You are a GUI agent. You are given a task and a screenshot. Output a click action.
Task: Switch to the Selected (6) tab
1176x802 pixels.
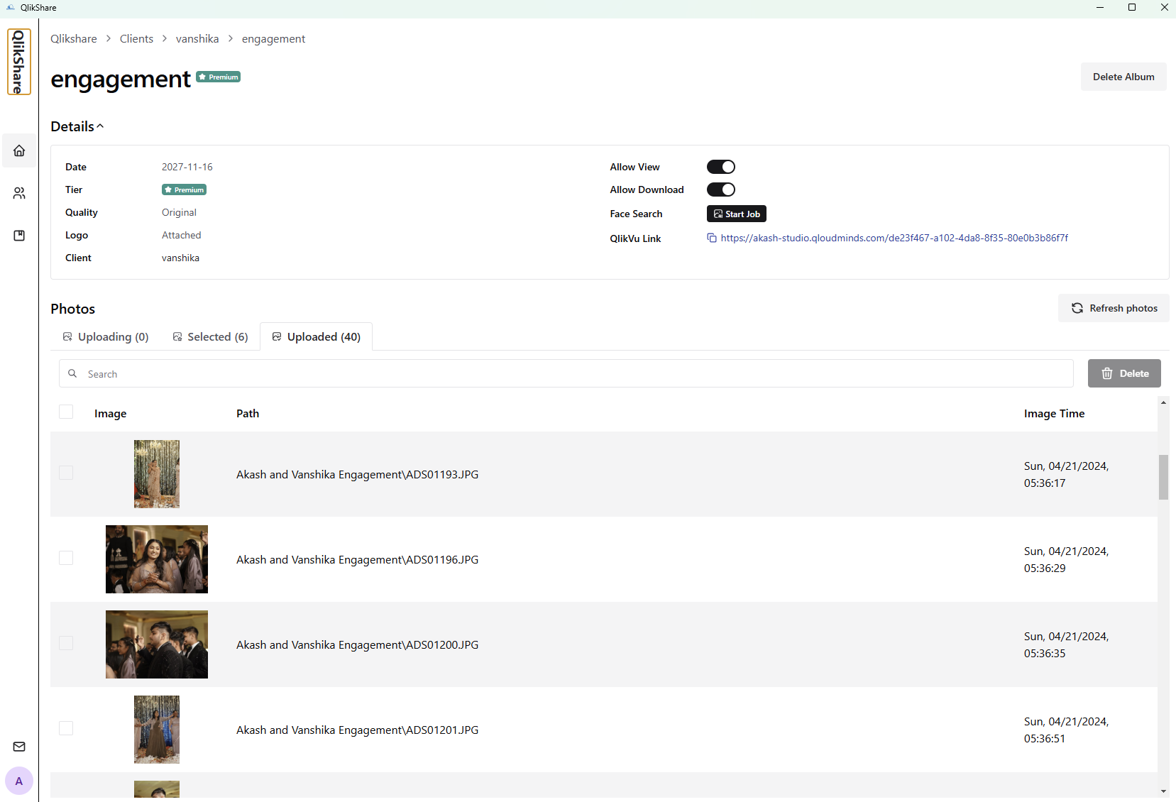[210, 337]
